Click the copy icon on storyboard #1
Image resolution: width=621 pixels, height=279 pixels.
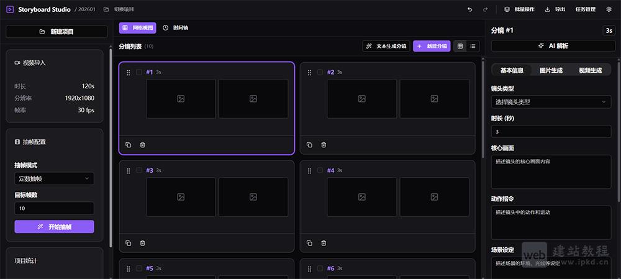[x=129, y=145]
